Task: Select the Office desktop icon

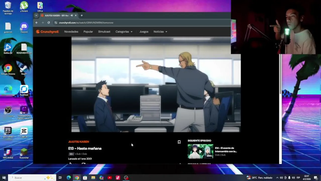Action: pos(40,7)
